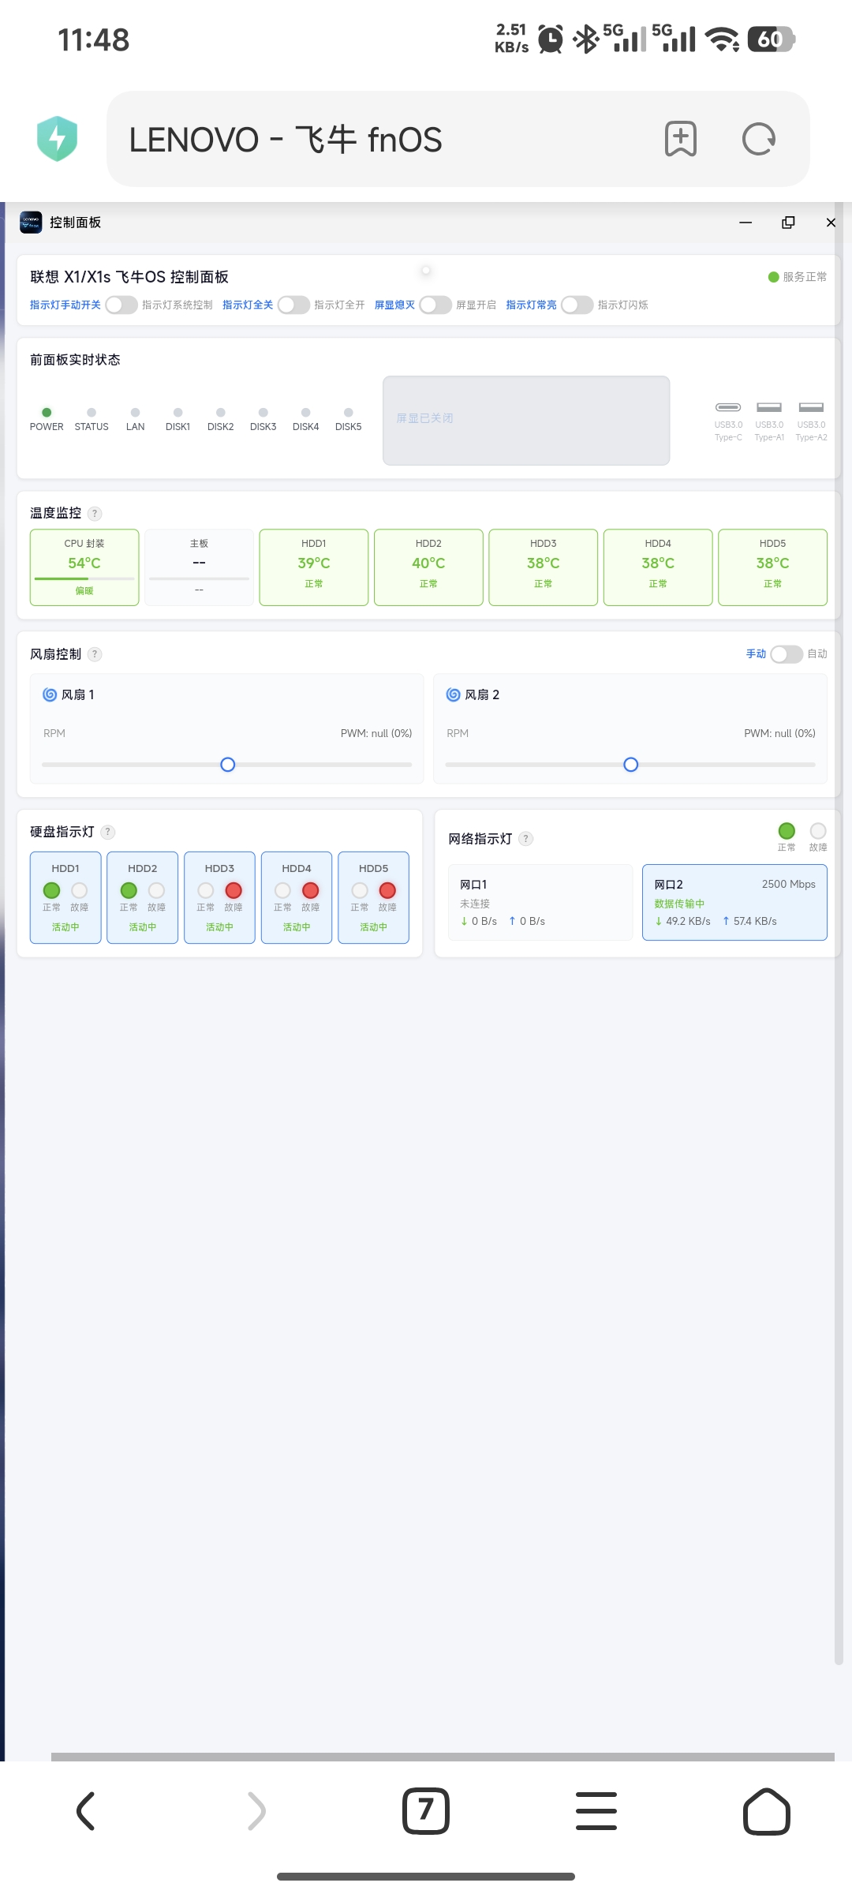Select HDD4 故障 red light

coord(311,890)
